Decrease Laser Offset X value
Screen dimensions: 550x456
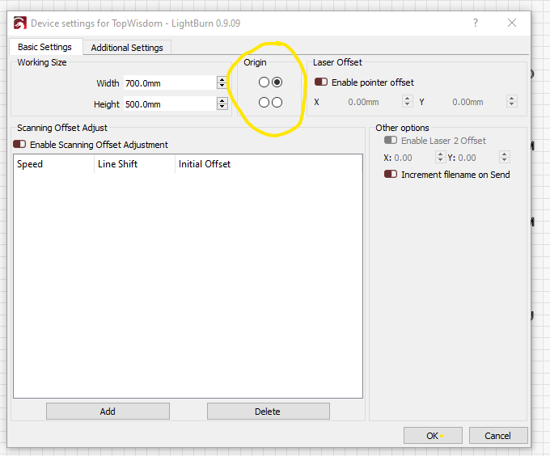407,105
